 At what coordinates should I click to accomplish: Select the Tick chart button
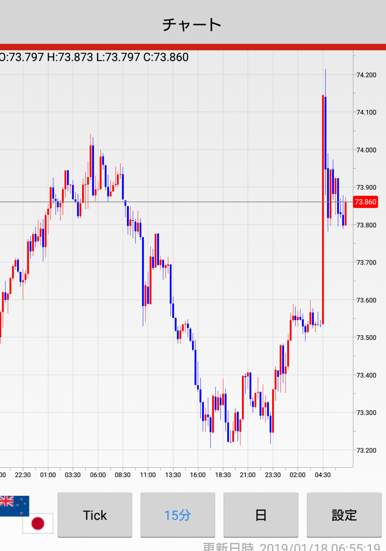tap(95, 515)
